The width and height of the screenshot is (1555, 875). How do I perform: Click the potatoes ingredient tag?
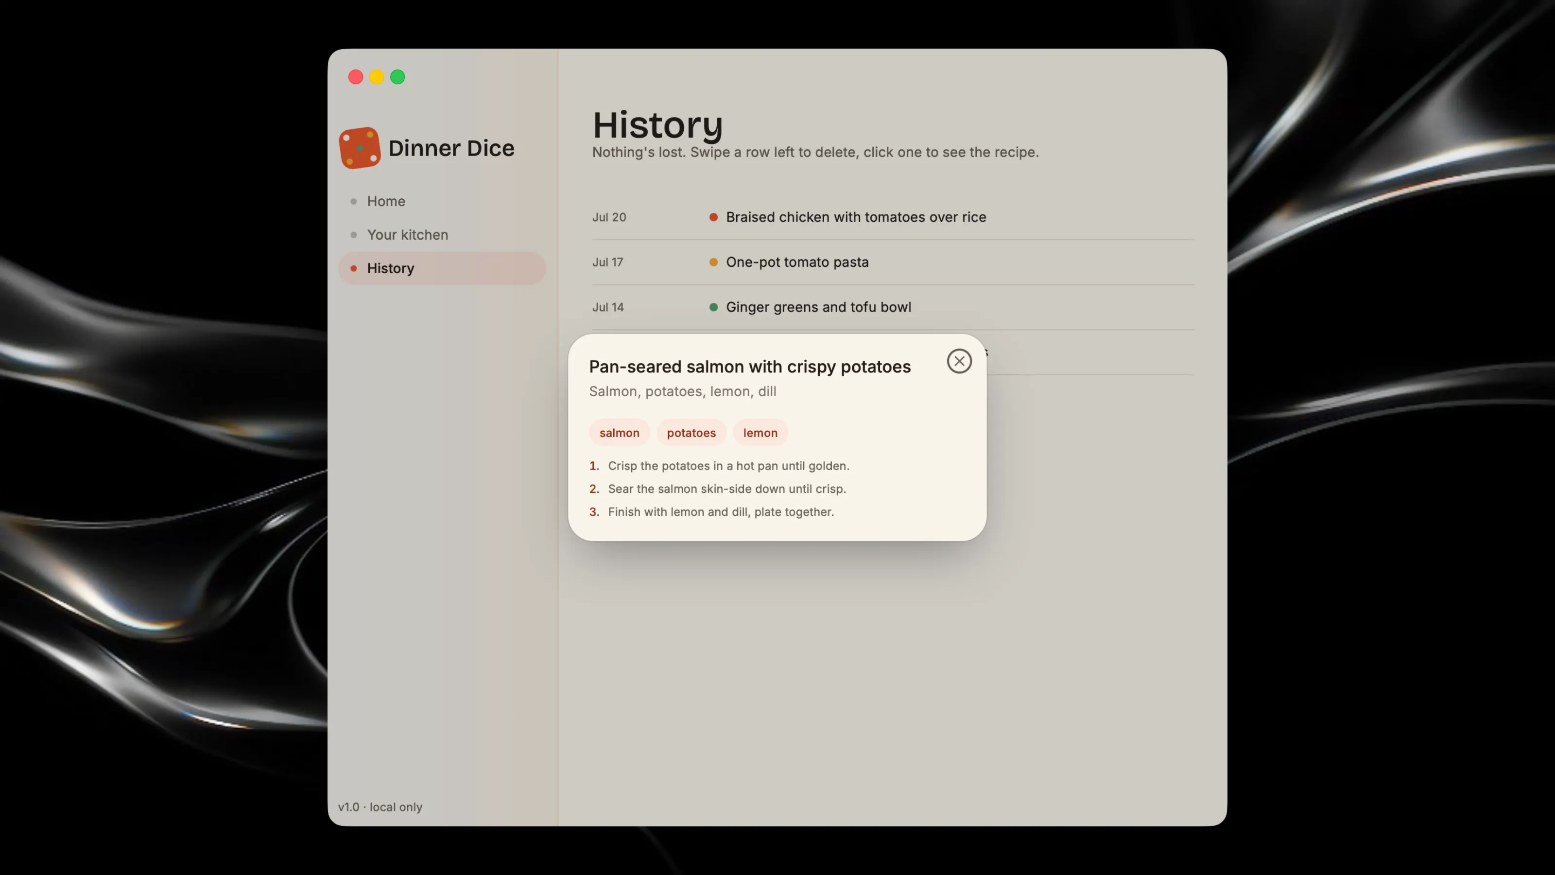pos(691,432)
